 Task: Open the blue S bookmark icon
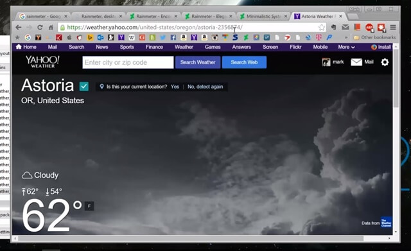pyautogui.click(x=236, y=37)
